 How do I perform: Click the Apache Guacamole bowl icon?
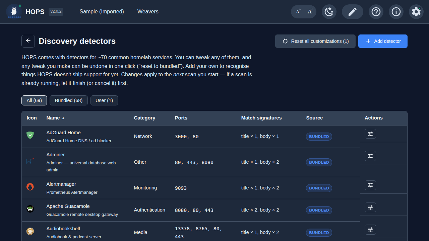tap(30, 209)
